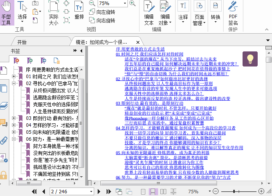
Task: Switch to the 开始 tab
Action: point(22,42)
